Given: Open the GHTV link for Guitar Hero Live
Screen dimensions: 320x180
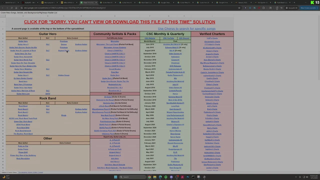Looking at the screenshot, I should coord(48,94).
